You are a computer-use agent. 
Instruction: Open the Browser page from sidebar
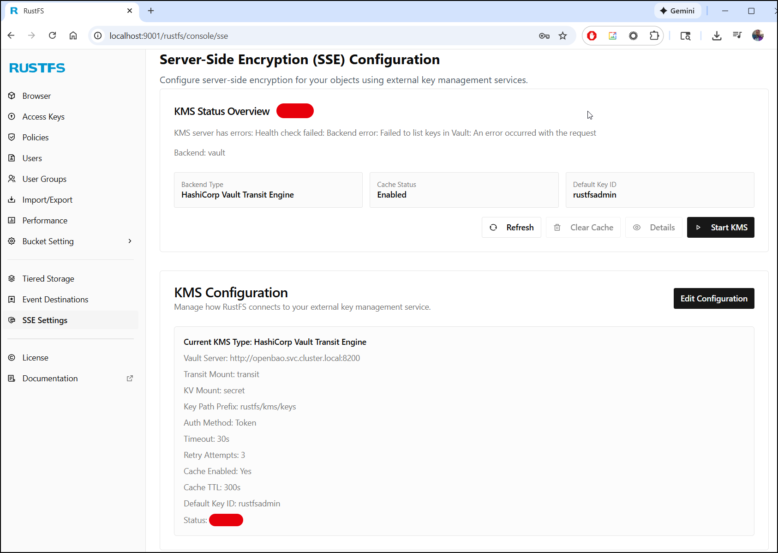coord(36,96)
